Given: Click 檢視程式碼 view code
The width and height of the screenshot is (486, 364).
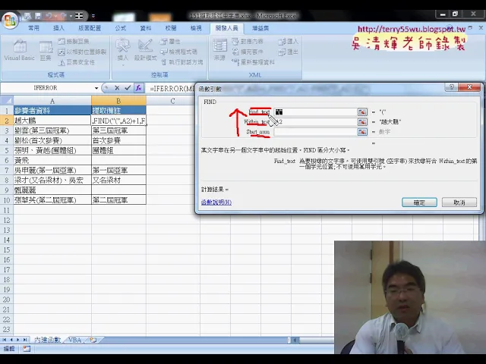Looking at the screenshot, I should (x=179, y=52).
